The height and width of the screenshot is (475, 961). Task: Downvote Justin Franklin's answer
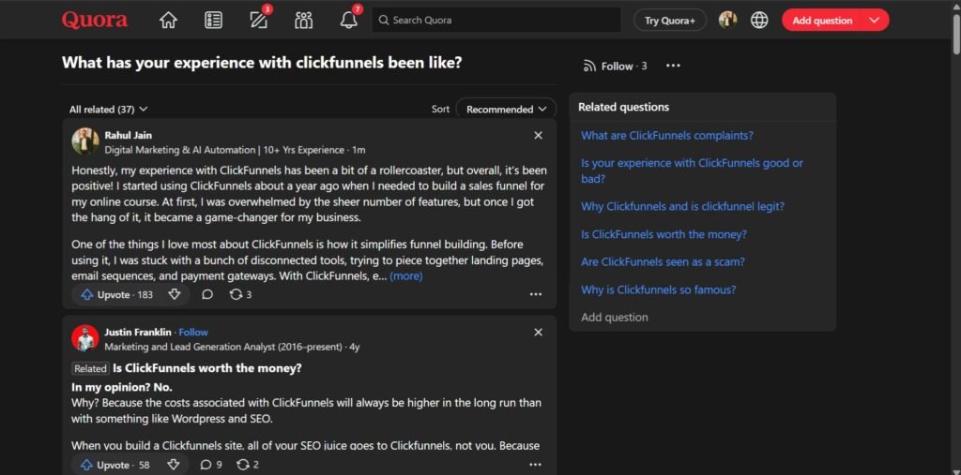[x=174, y=465]
